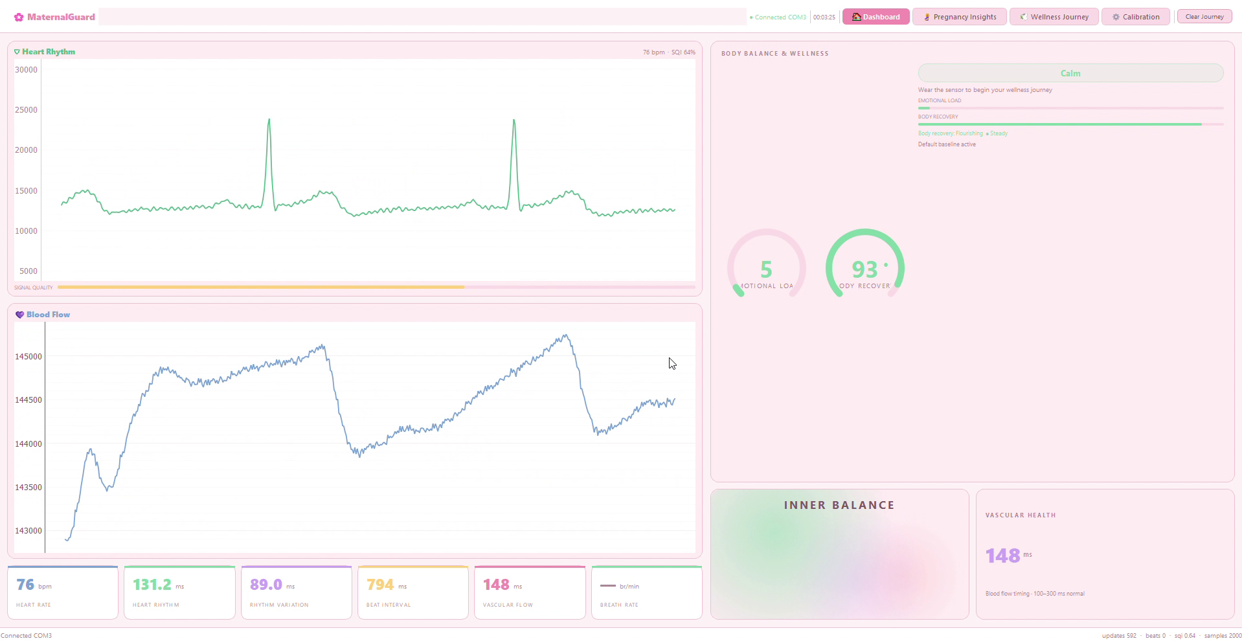The height and width of the screenshot is (641, 1242).
Task: Select the Breath Rate card
Action: click(x=647, y=592)
